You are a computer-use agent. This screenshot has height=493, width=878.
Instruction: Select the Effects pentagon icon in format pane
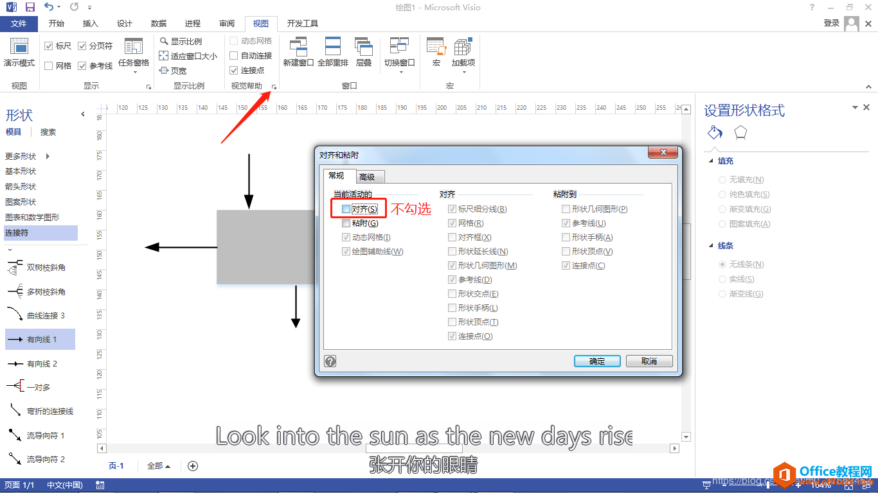740,133
